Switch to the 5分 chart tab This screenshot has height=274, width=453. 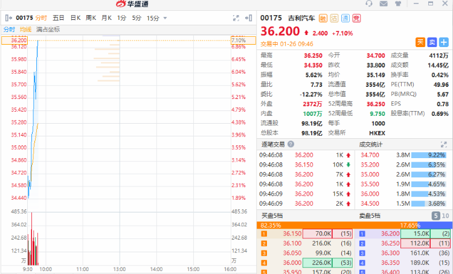click(x=137, y=18)
